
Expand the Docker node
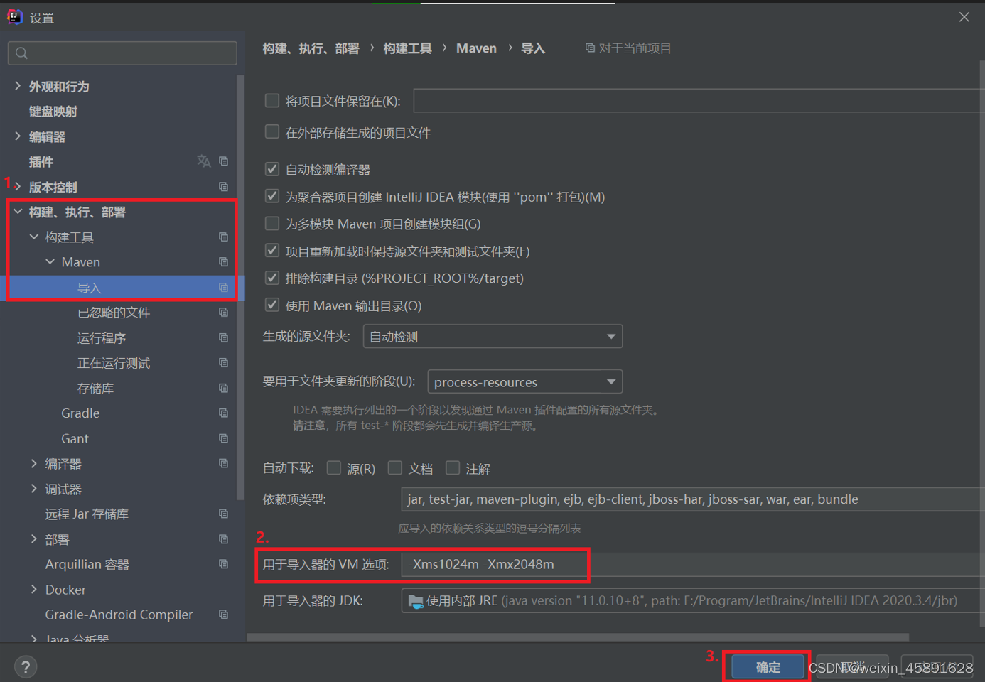(x=34, y=590)
